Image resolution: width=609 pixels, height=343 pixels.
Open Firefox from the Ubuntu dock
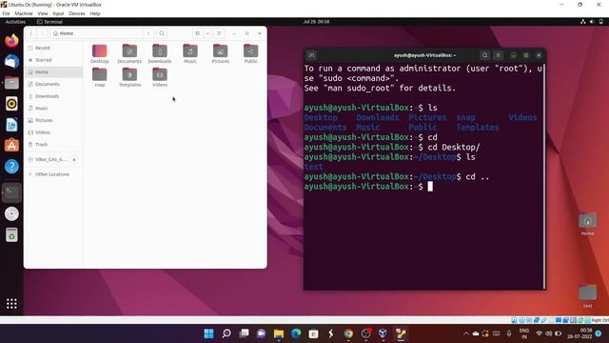pyautogui.click(x=11, y=40)
